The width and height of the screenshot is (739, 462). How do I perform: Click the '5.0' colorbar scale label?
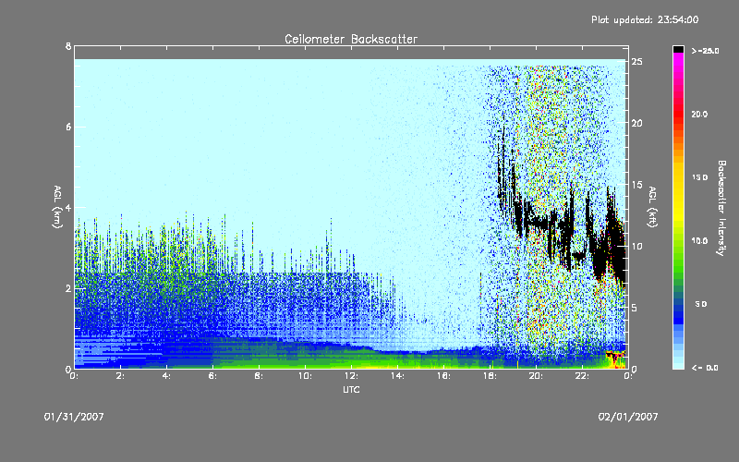[x=701, y=304]
